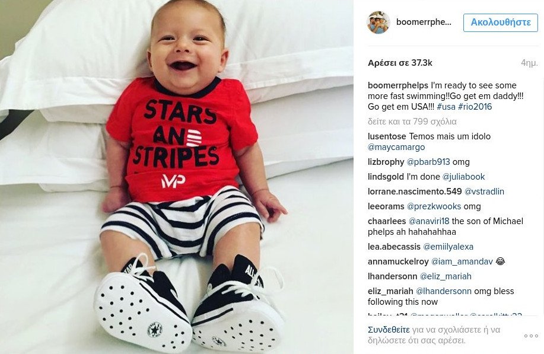Image resolution: width=544 pixels, height=354 pixels.
Task: Open the three-dots more options menu
Action: coord(531,336)
